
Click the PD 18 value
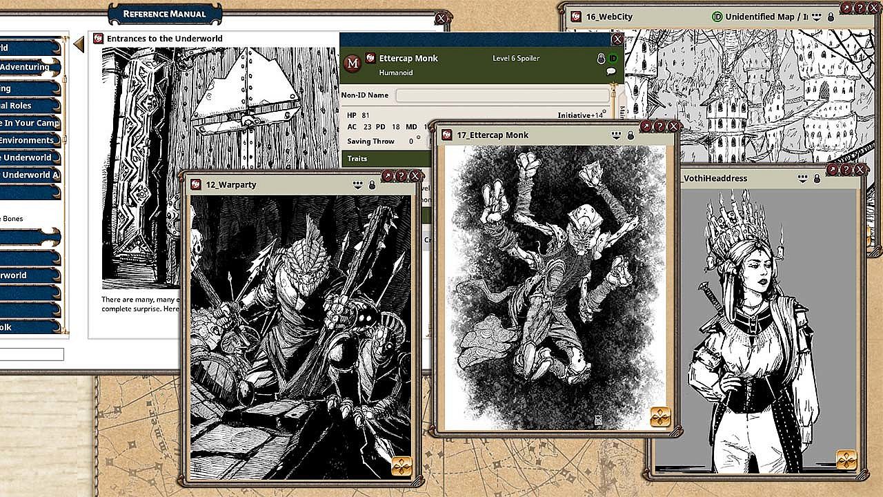(x=396, y=127)
